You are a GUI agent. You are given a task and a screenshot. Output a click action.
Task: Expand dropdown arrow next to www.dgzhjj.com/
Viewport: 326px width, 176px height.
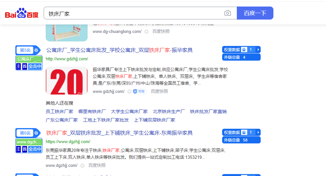point(82,166)
